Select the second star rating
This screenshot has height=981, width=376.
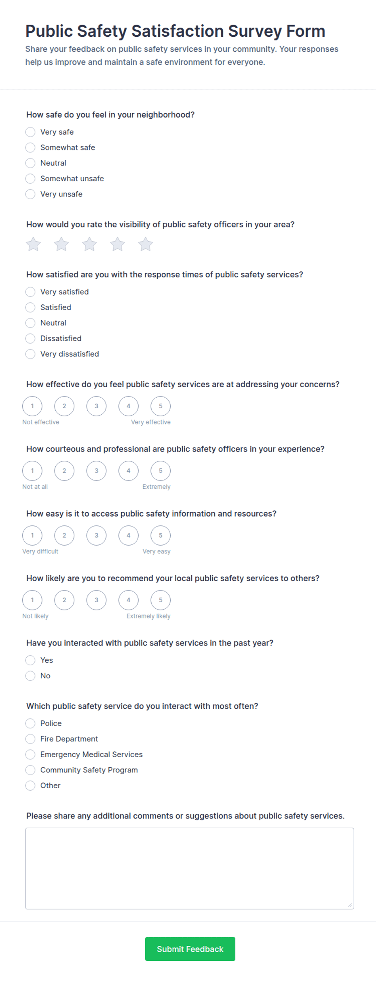click(x=61, y=244)
